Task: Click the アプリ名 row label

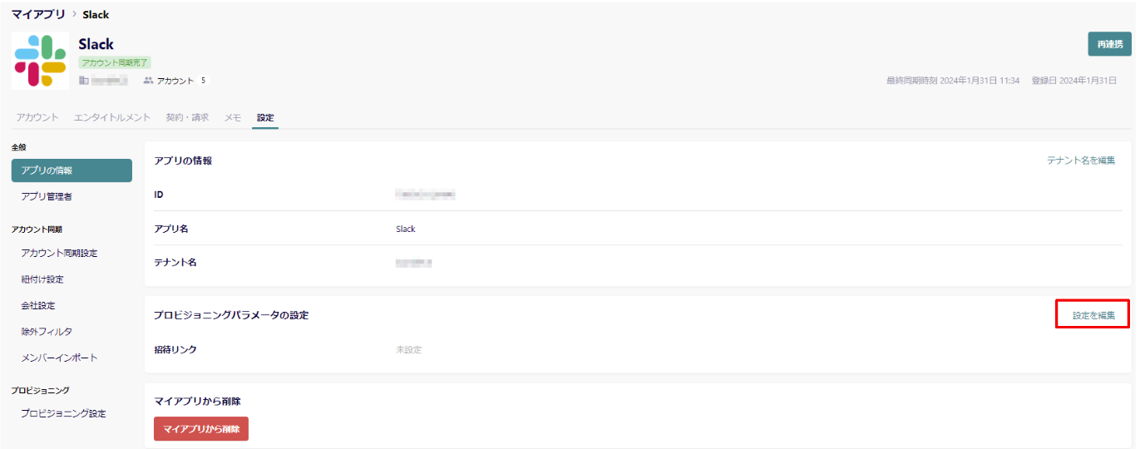Action: (170, 229)
